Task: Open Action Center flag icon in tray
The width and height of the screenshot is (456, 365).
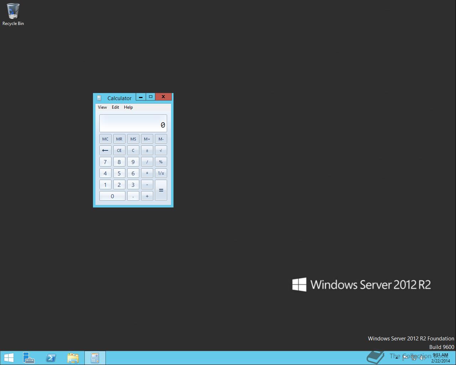Action: pos(405,358)
